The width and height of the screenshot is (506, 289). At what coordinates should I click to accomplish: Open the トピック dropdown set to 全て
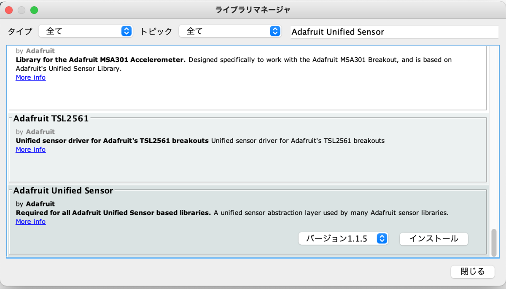click(230, 31)
